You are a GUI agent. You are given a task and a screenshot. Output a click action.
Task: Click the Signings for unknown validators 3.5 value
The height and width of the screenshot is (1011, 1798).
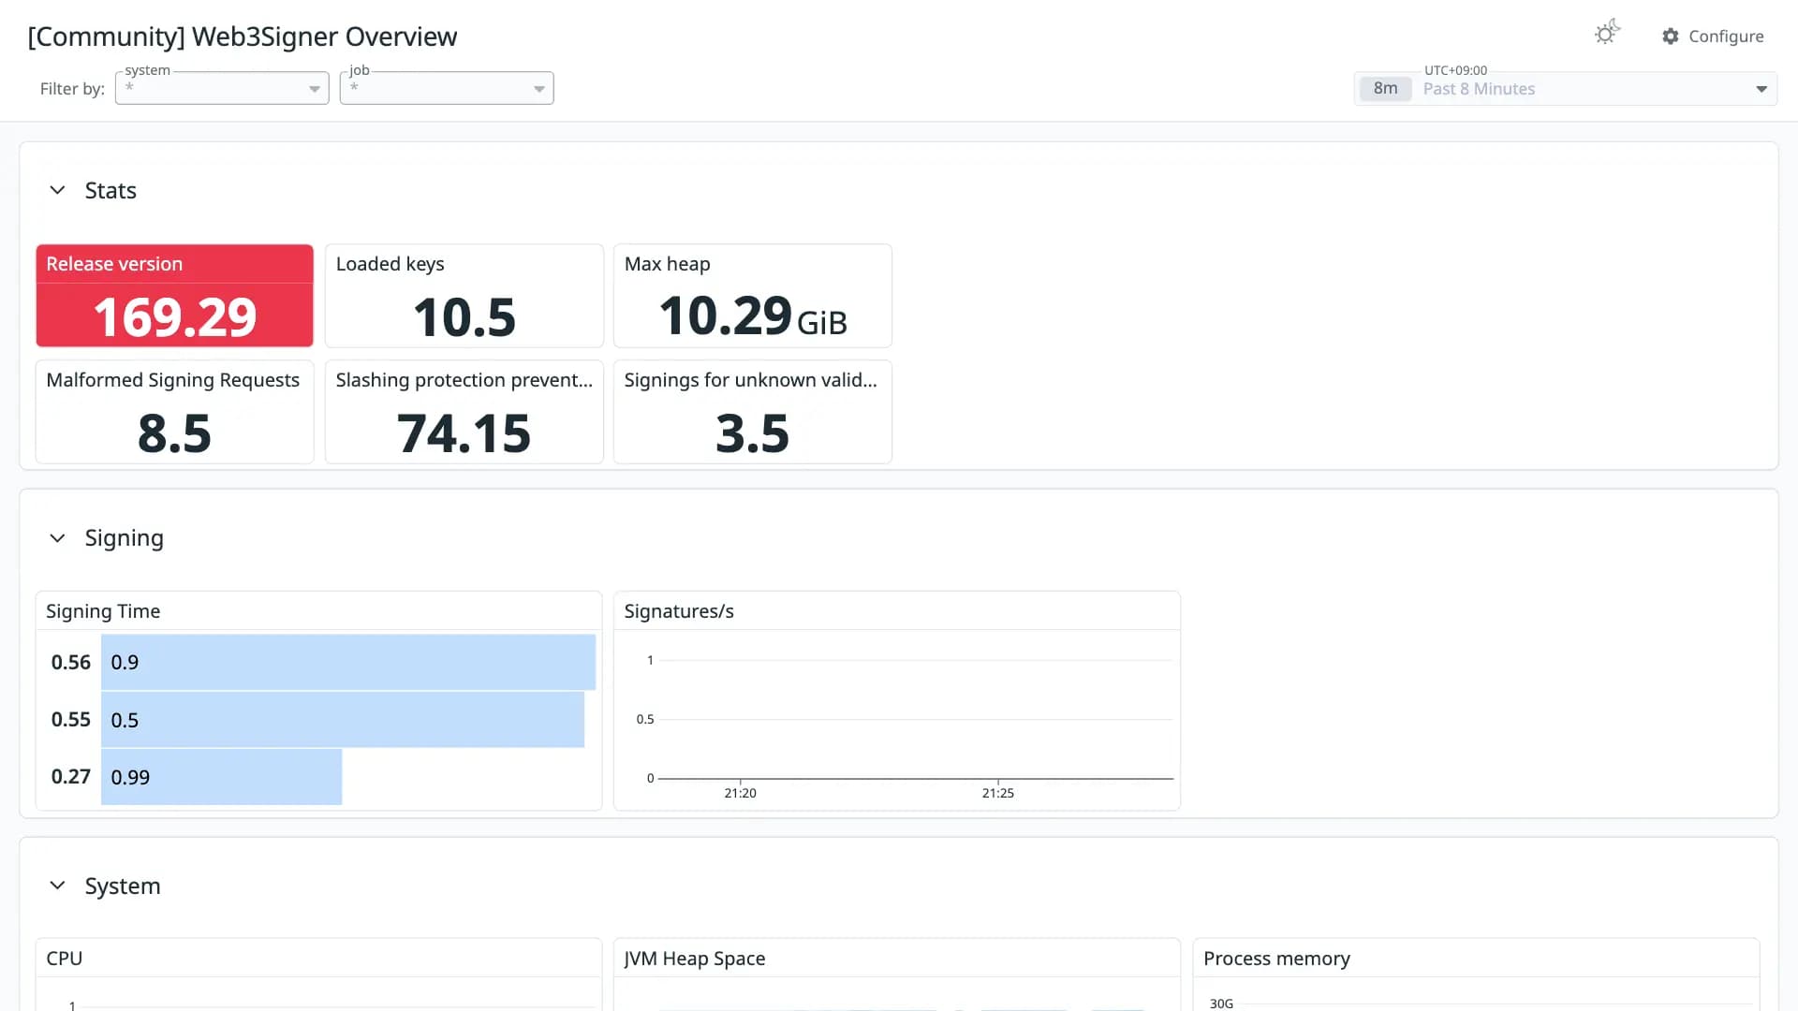(x=753, y=433)
